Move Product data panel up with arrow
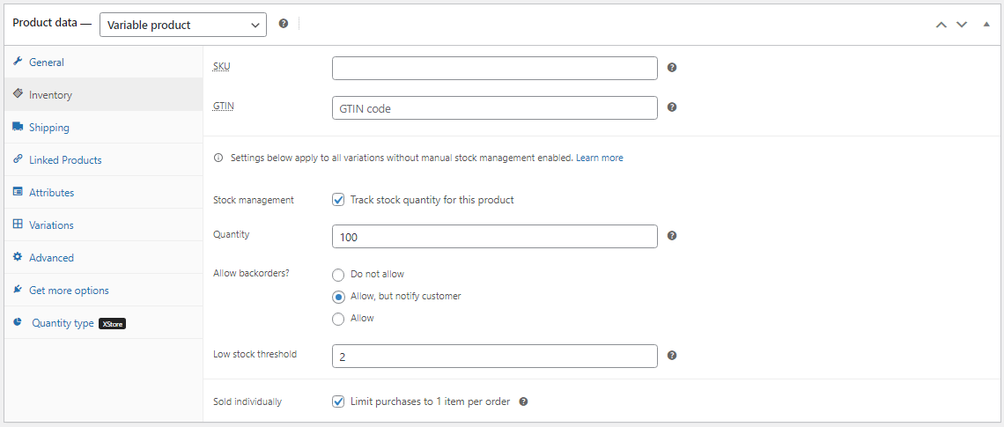This screenshot has height=427, width=1004. (x=941, y=25)
